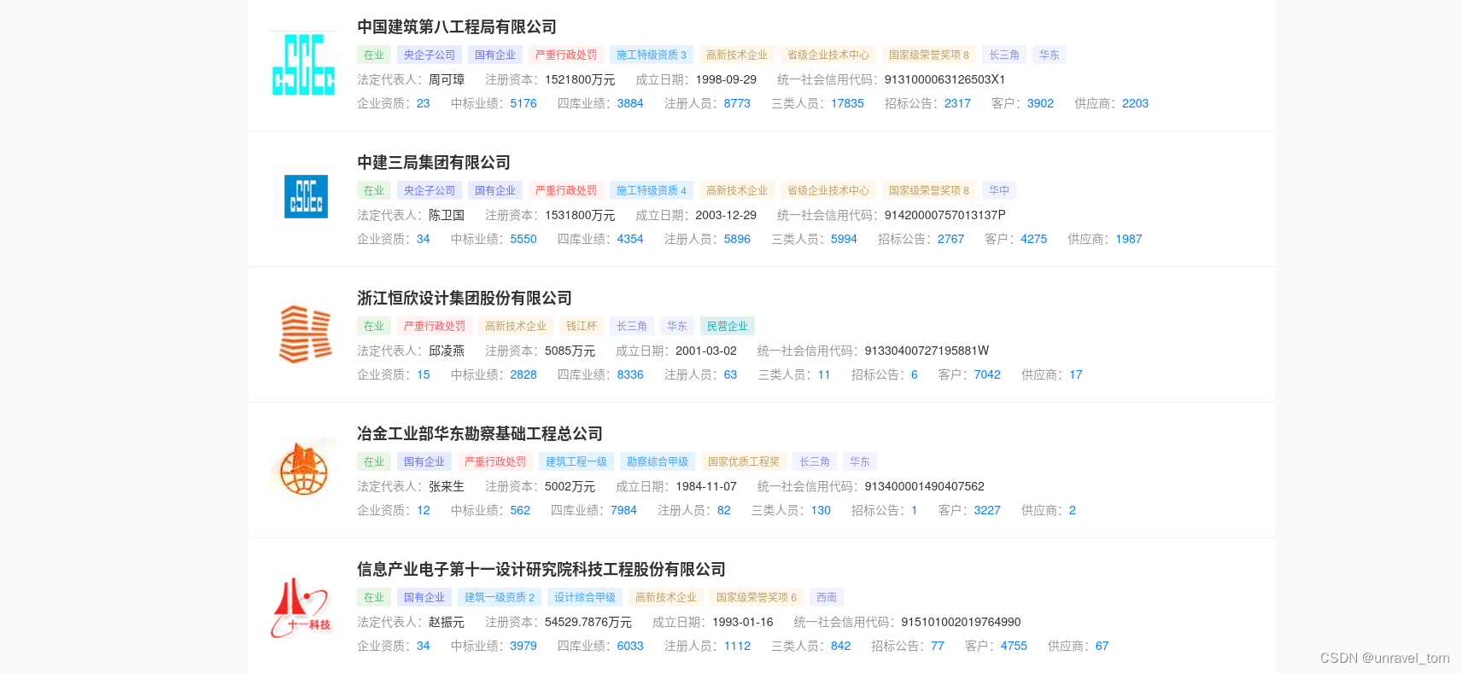Click 供应商 count 1987
This screenshot has height=673, width=1462.
(1128, 239)
